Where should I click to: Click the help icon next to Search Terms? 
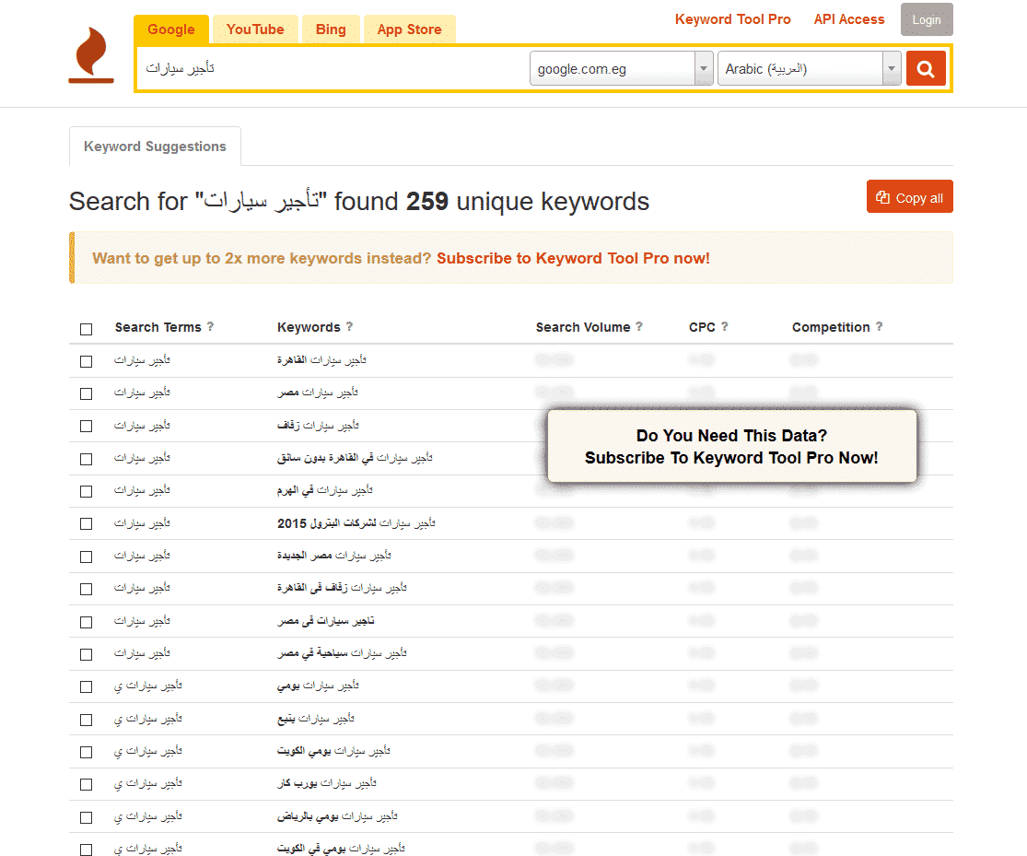pos(210,326)
